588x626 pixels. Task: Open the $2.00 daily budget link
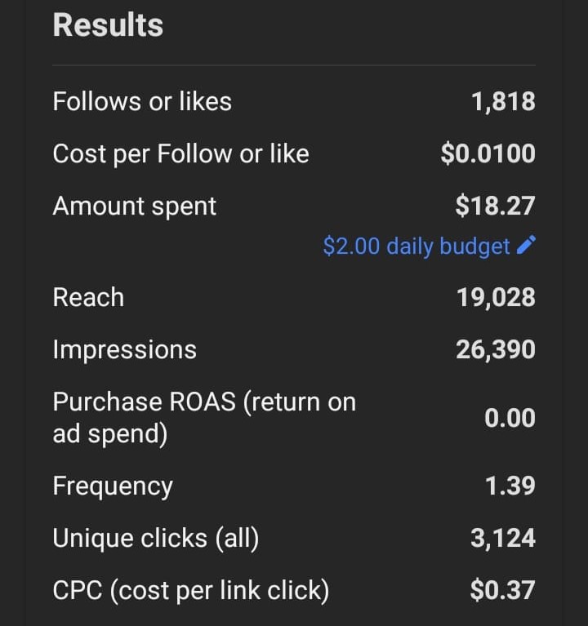point(416,246)
